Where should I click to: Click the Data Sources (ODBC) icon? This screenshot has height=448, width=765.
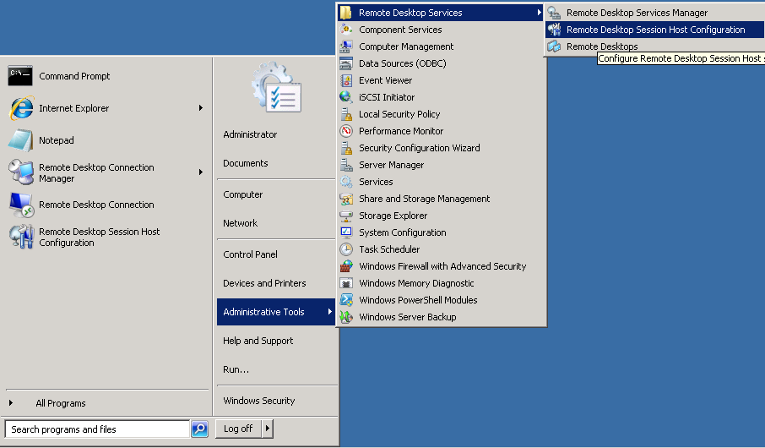pos(346,63)
